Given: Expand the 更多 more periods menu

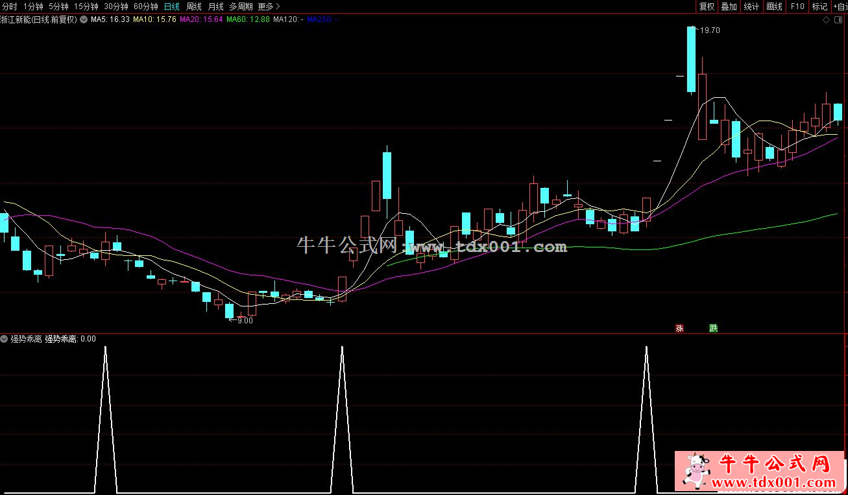Looking at the screenshot, I should coord(269,6).
